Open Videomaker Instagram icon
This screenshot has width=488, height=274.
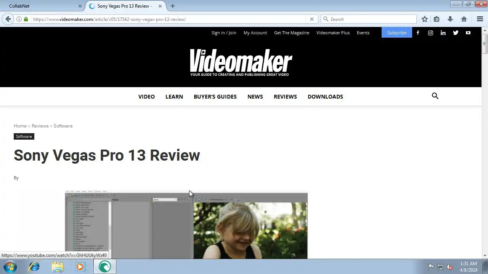(430, 33)
